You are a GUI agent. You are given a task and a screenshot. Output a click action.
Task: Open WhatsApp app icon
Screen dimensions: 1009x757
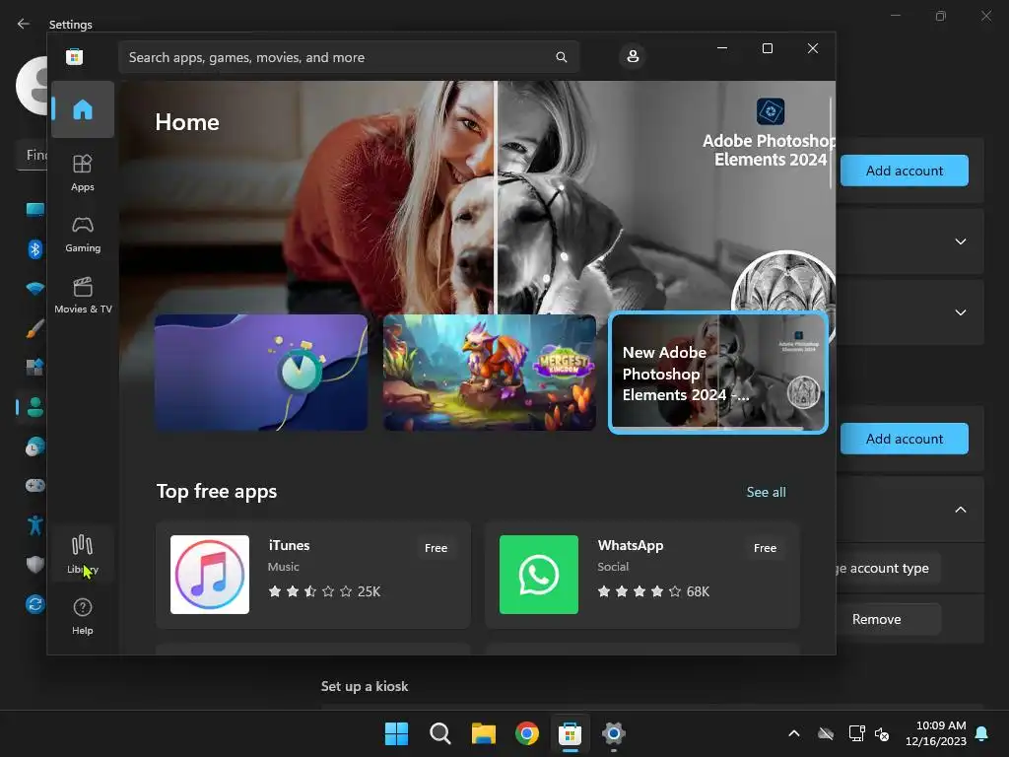click(x=539, y=575)
